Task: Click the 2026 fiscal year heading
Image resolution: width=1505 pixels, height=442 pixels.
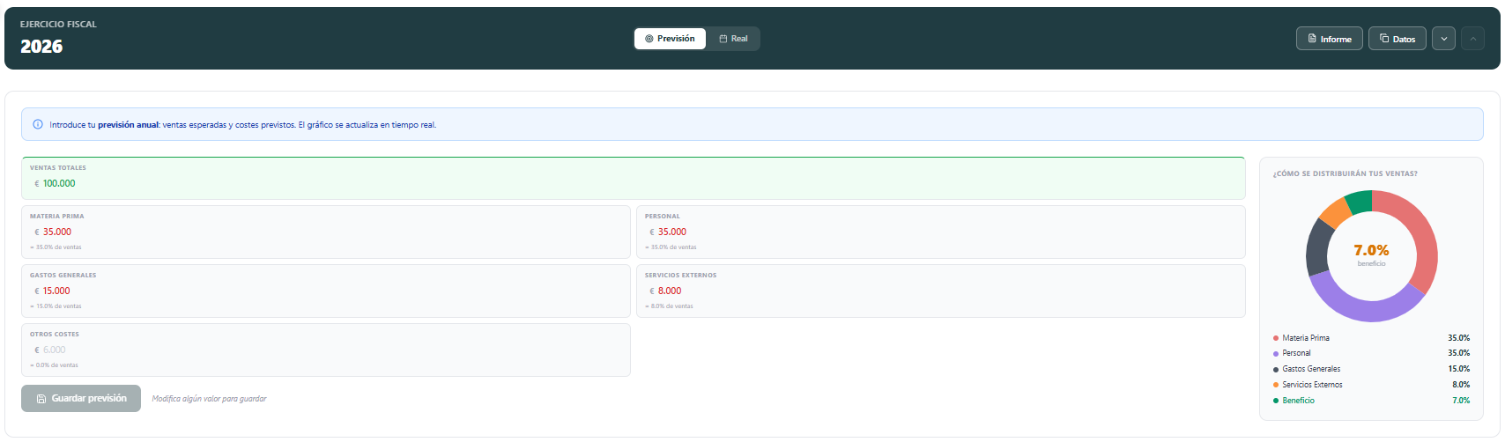Action: tap(41, 47)
